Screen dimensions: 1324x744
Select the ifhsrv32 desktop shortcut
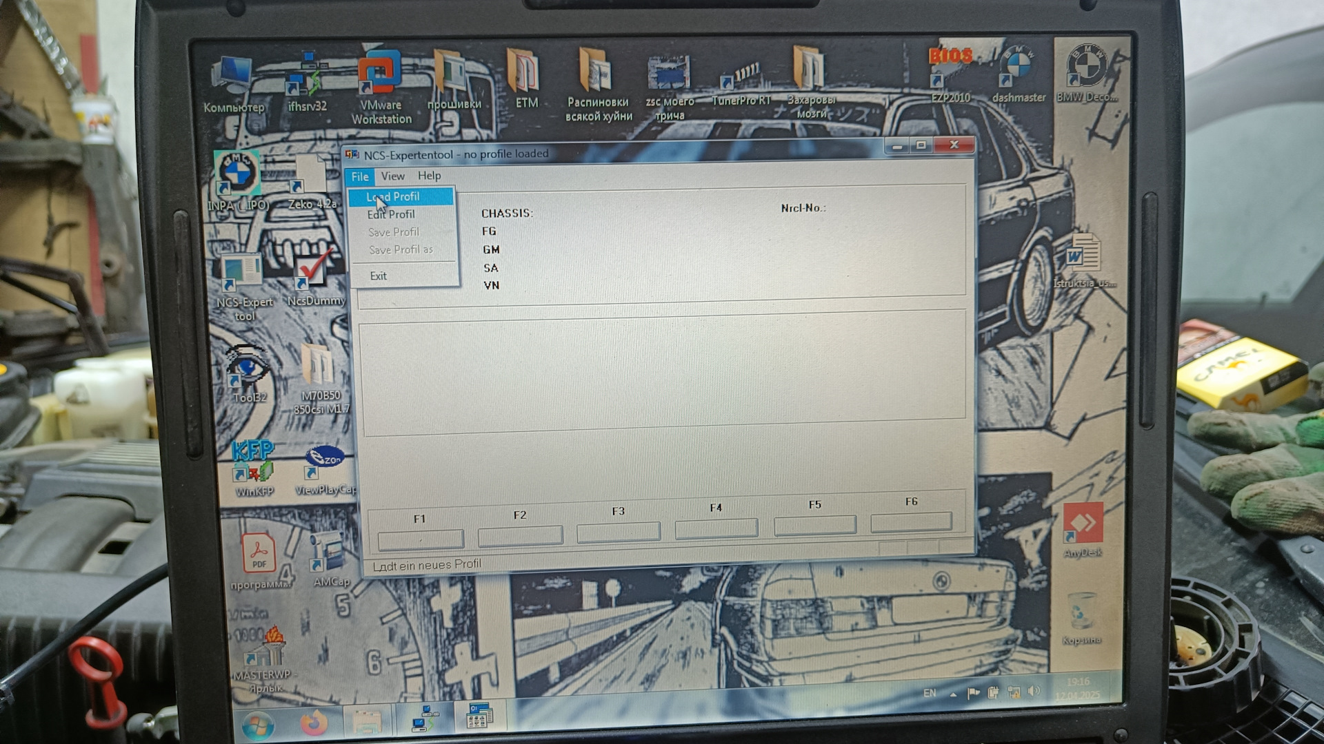point(307,83)
